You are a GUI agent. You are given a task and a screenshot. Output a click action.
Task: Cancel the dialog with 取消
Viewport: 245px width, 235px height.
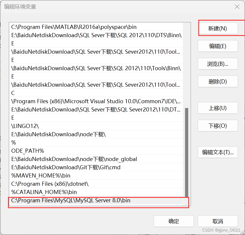point(218,221)
